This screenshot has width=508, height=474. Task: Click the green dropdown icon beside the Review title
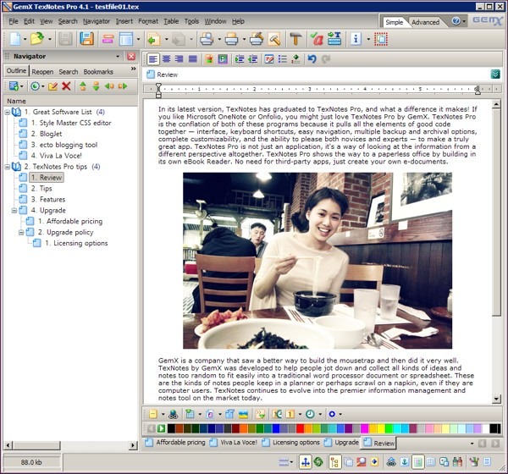click(x=495, y=74)
